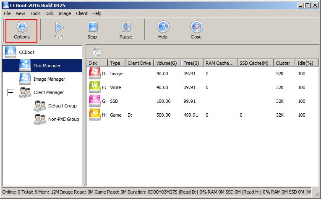This screenshot has width=321, height=199.
Task: Click the Start play toolbar button
Action: pyautogui.click(x=59, y=31)
